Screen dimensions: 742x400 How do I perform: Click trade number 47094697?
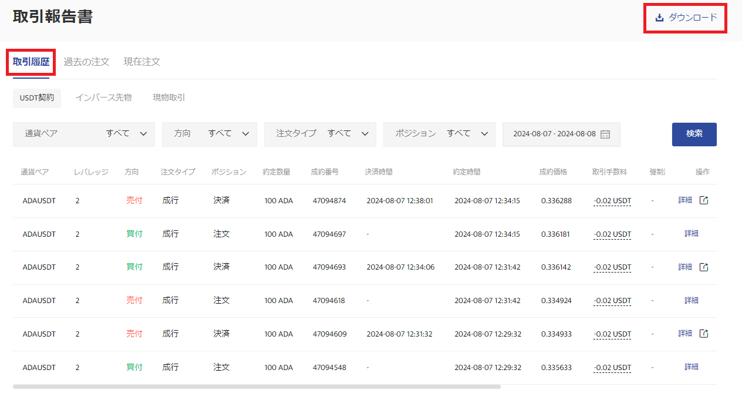coord(329,234)
